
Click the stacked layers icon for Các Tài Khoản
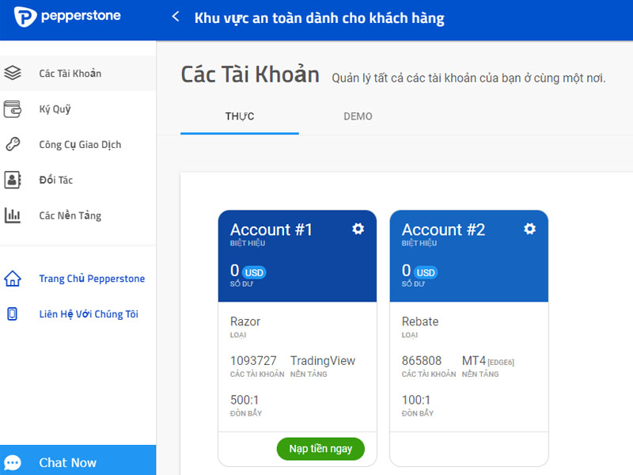13,73
